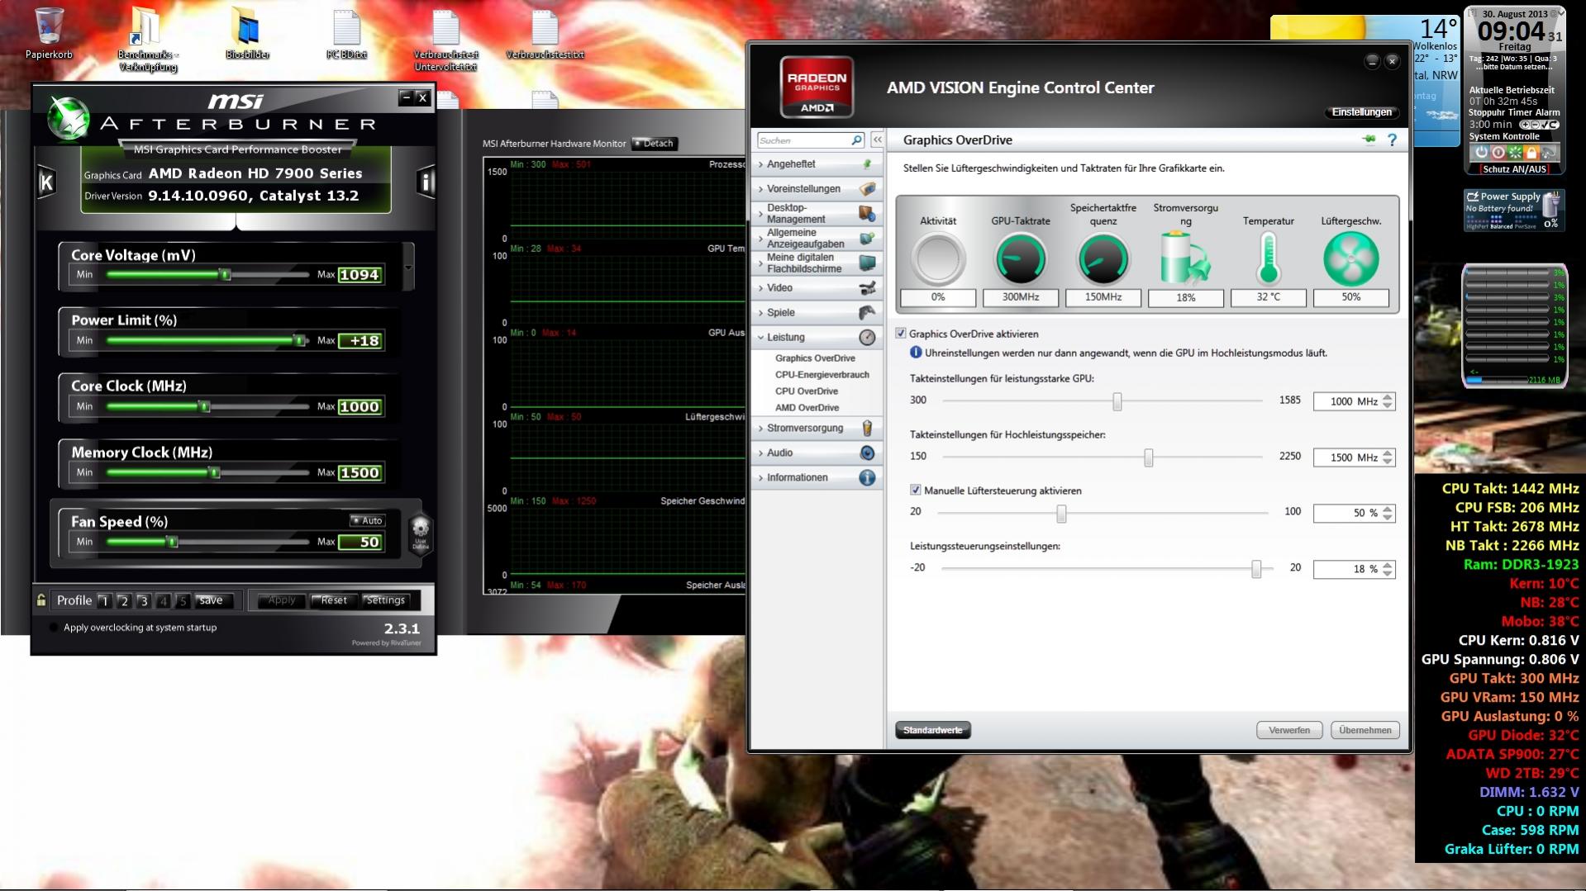1586x891 pixels.
Task: Click the Lüftergeschw. fan icon
Action: tap(1351, 258)
